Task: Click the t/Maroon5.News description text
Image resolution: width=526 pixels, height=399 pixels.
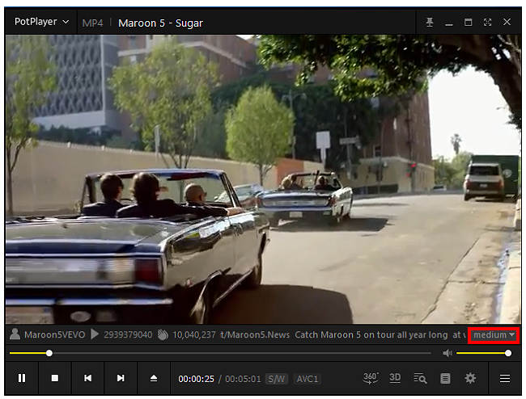Action: click(255, 334)
